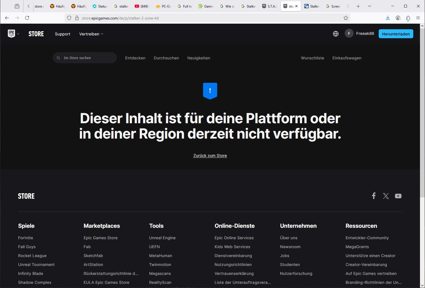Open the Durchsuchen section

pos(166,58)
